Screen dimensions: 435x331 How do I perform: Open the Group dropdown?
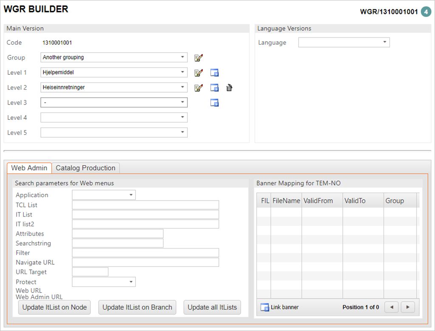pyautogui.click(x=182, y=57)
